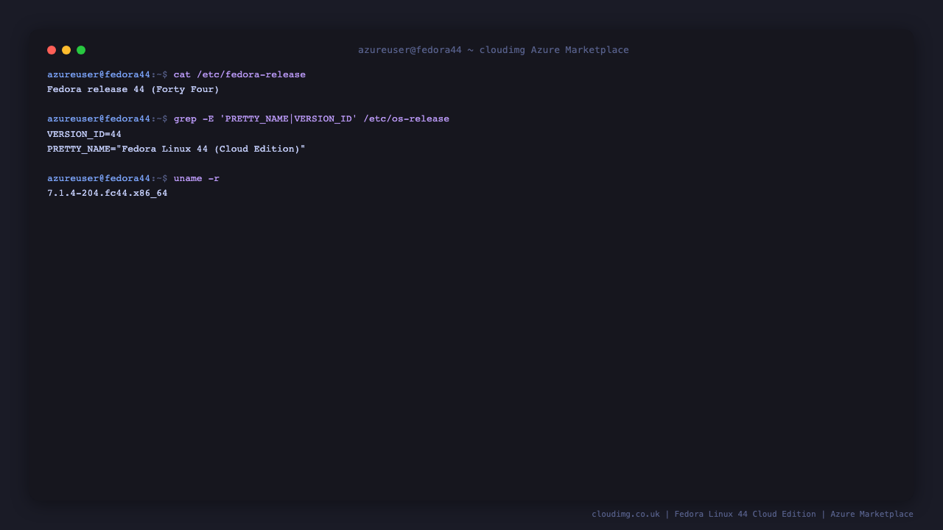Click the kernel version '7.1.4-204.fc44.x86_64'

click(x=108, y=194)
